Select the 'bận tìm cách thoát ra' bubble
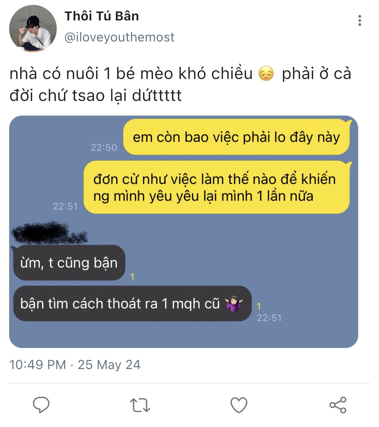This screenshot has height=427, width=379. point(132,303)
